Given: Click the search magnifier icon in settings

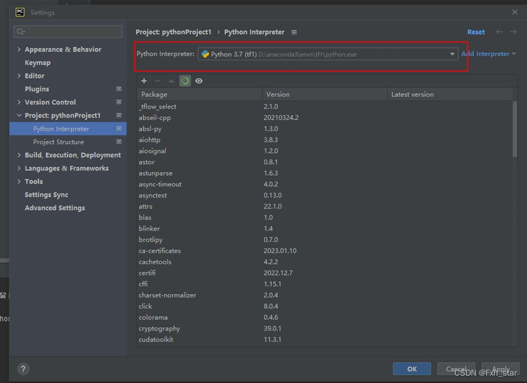Looking at the screenshot, I should coord(21,32).
